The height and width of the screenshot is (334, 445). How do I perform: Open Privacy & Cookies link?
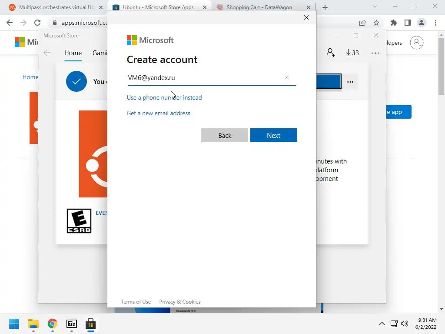click(180, 302)
